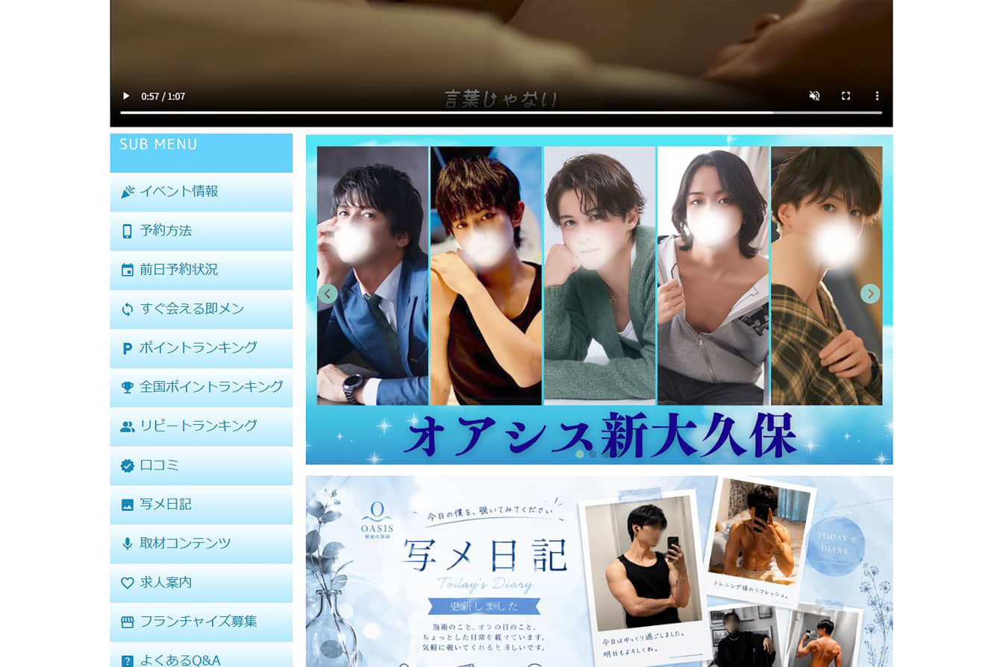Open 前日予約状況 menu item
This screenshot has width=991, height=667.
pyautogui.click(x=201, y=270)
